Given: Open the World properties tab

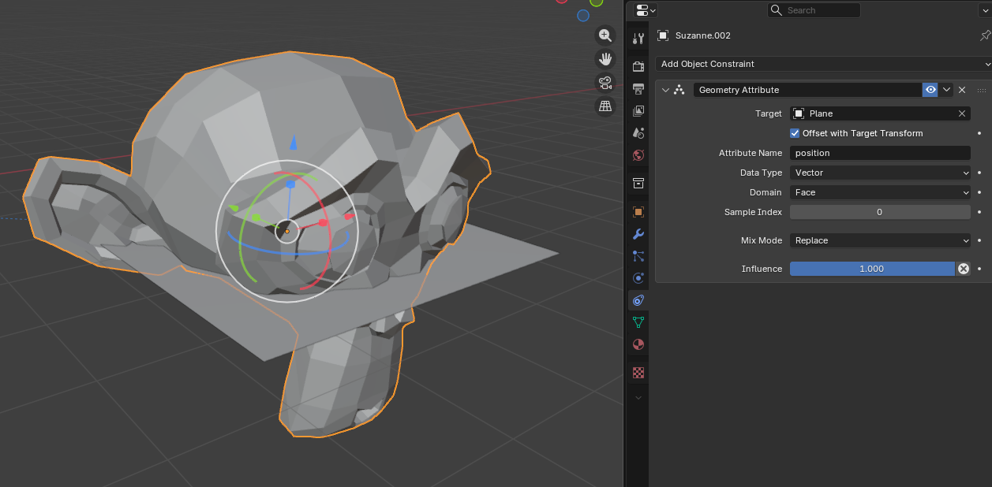Looking at the screenshot, I should click(x=638, y=155).
